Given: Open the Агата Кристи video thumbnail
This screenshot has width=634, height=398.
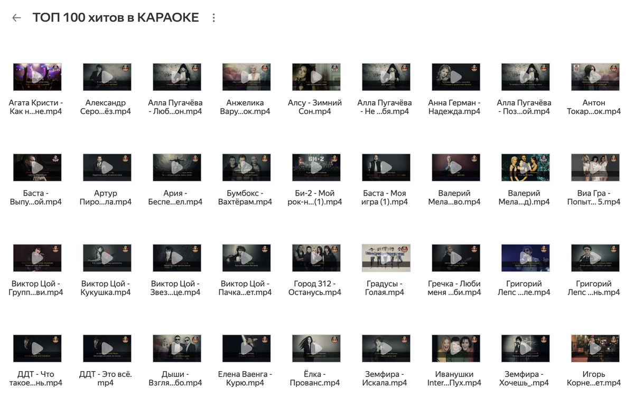Looking at the screenshot, I should 37,77.
